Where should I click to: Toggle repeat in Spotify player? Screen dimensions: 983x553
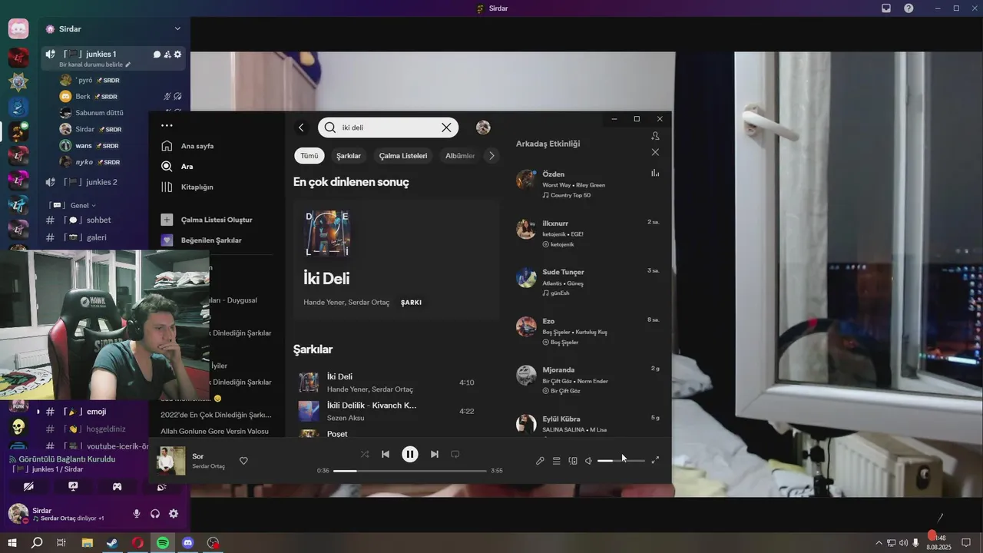click(455, 454)
